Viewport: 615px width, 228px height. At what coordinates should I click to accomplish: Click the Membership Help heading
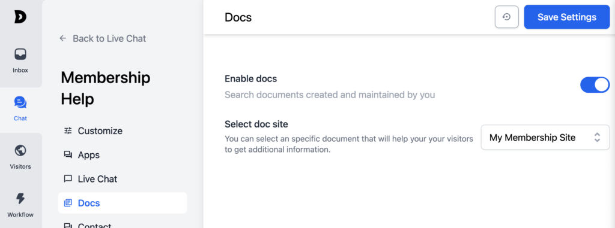point(106,89)
